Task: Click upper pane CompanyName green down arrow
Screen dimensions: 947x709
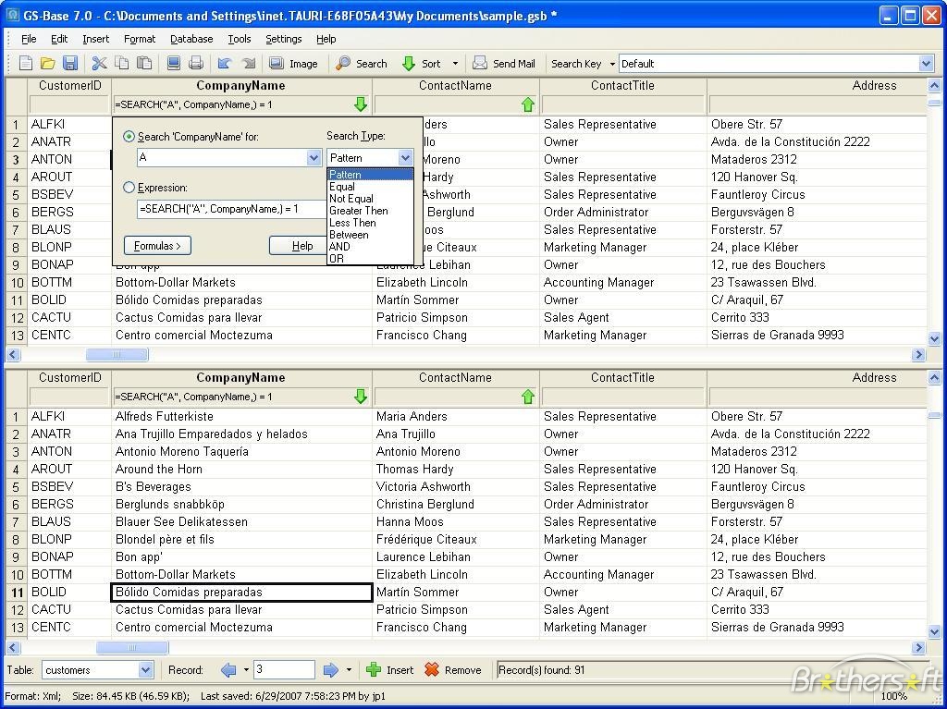Action: pyautogui.click(x=361, y=104)
